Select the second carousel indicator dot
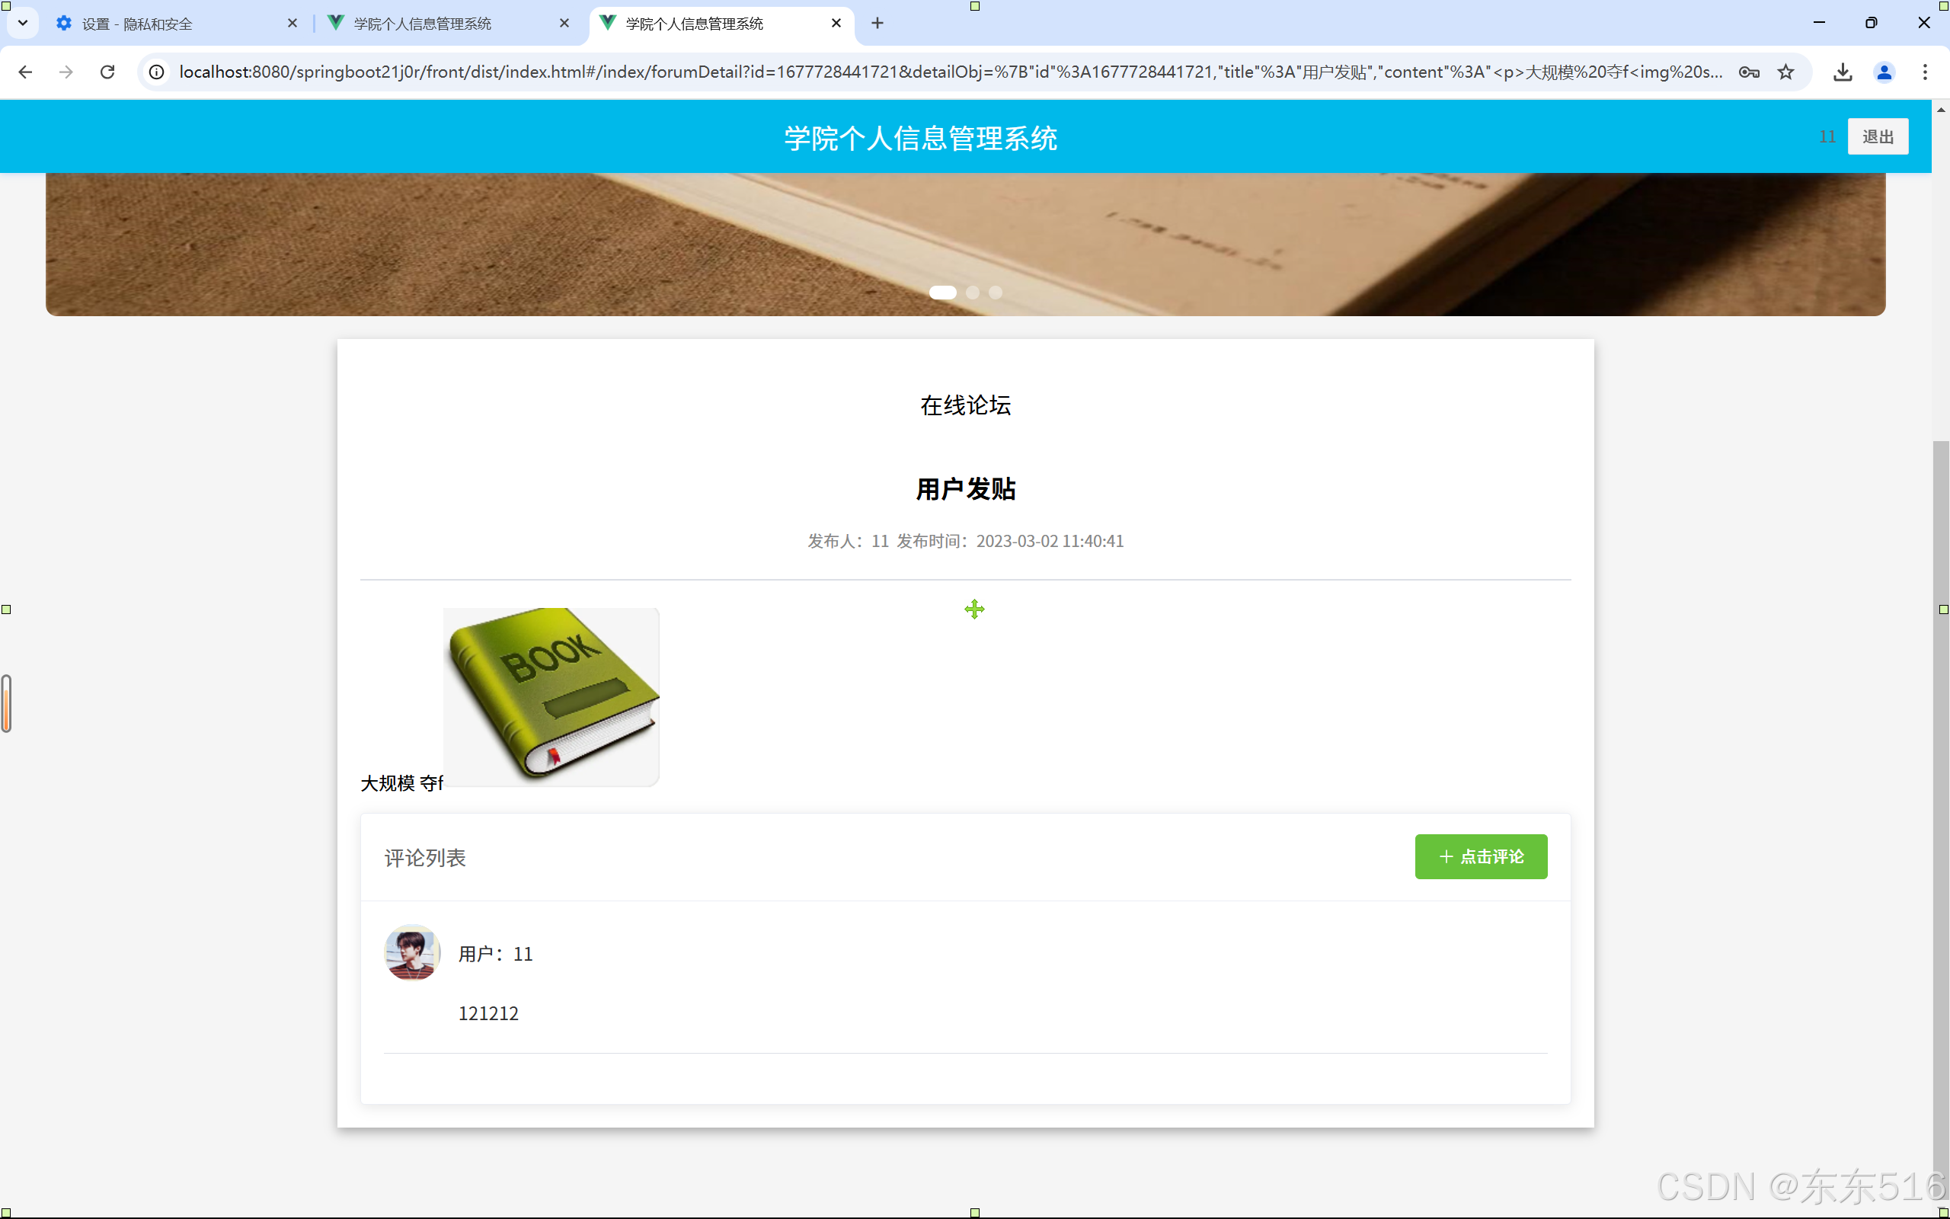This screenshot has height=1219, width=1950. point(973,293)
